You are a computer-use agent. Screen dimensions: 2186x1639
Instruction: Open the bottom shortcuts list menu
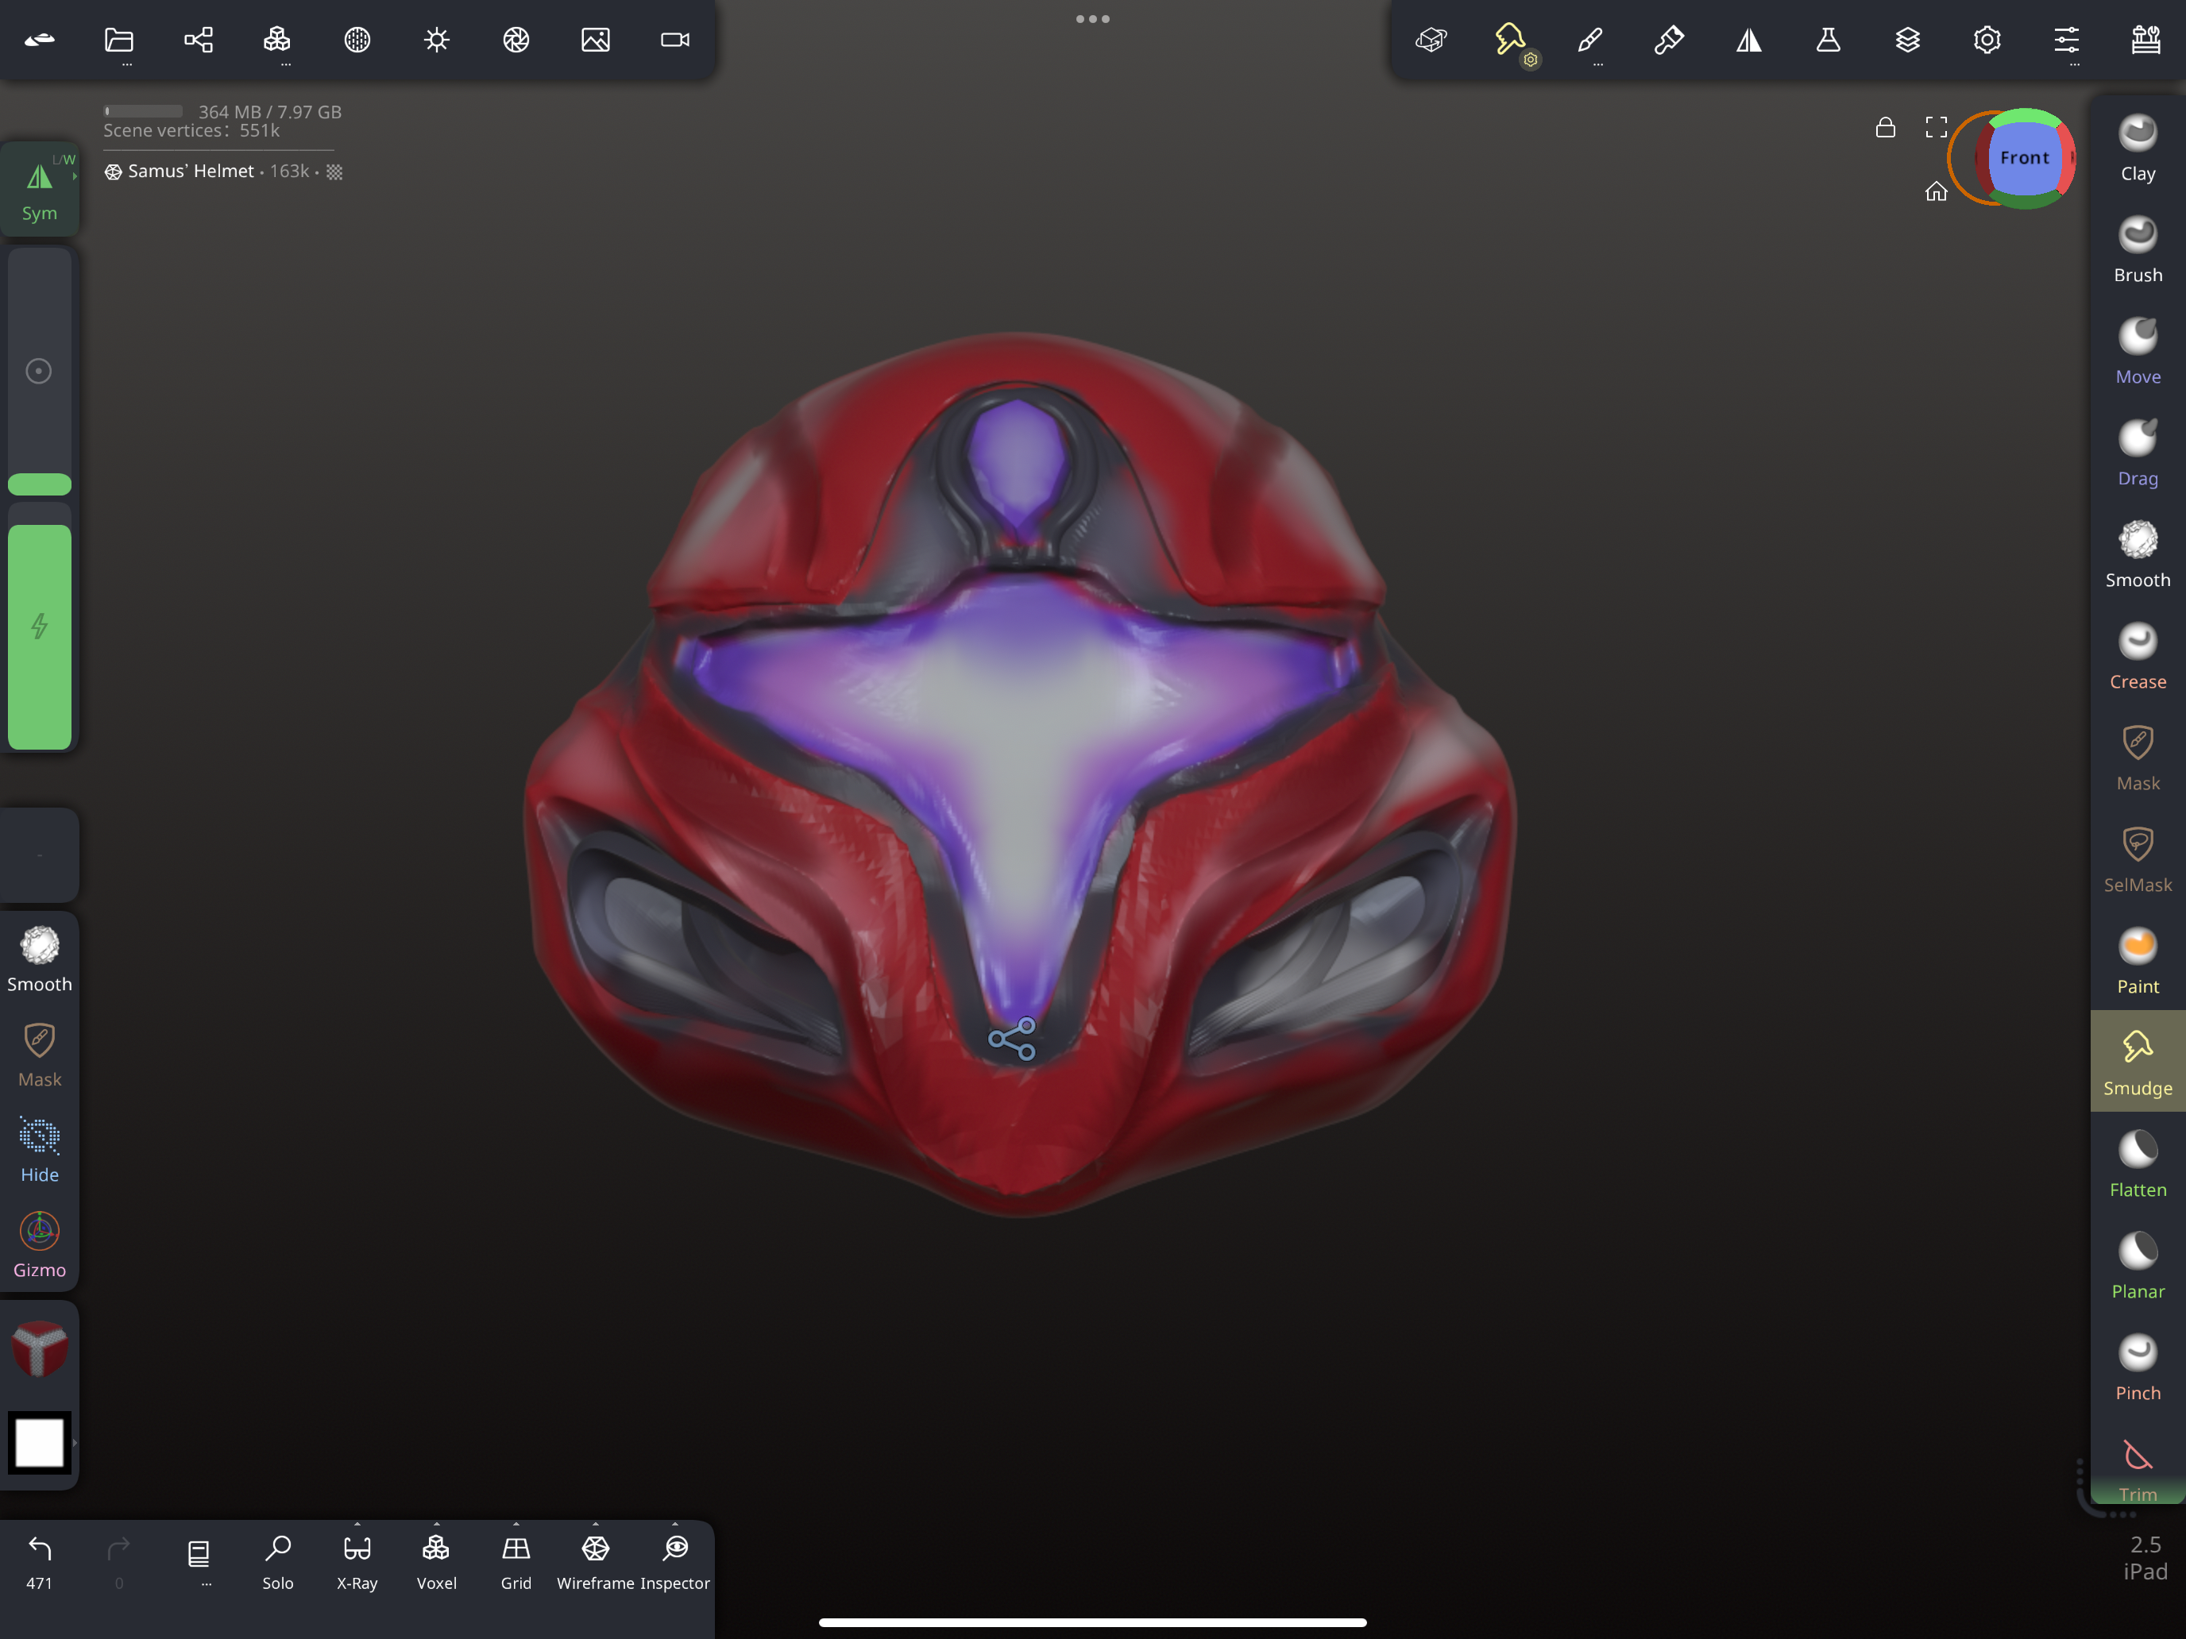tap(198, 1563)
